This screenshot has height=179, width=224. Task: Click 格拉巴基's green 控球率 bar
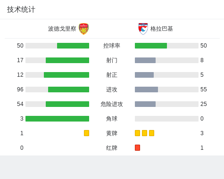(x=151, y=46)
